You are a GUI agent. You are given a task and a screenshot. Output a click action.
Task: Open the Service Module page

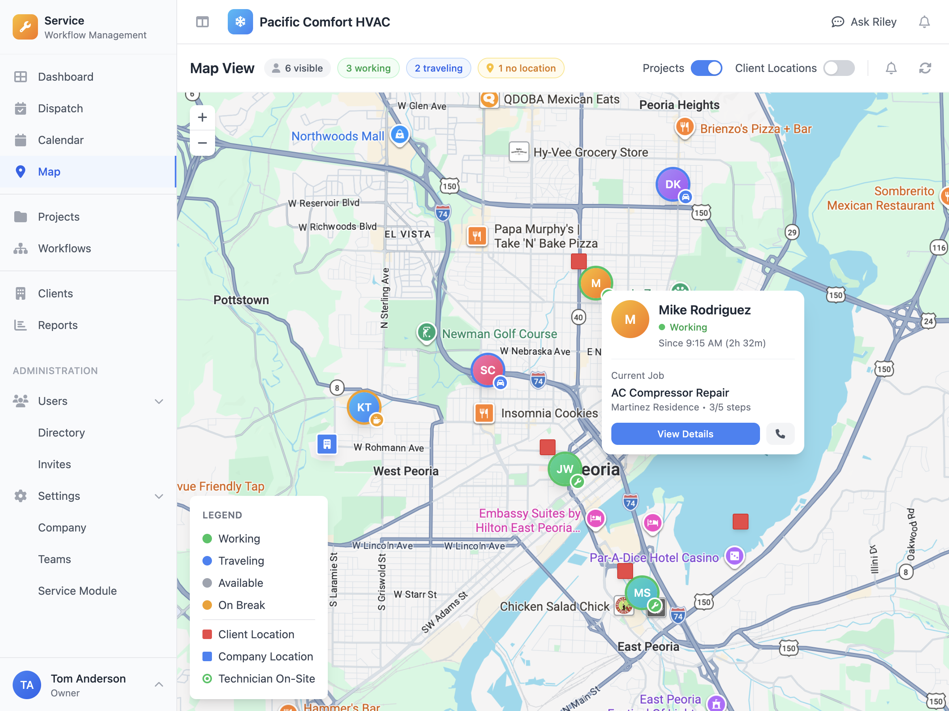[x=77, y=590]
